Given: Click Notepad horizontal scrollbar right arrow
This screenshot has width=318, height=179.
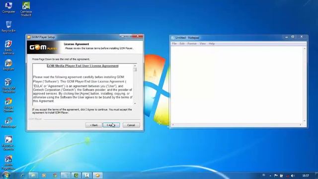Looking at the screenshot, I should click(301, 125).
